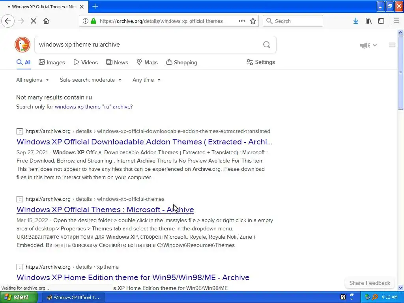404x303 pixels.
Task: Click the 4:12 AM taskbar clock
Action: tap(389, 297)
